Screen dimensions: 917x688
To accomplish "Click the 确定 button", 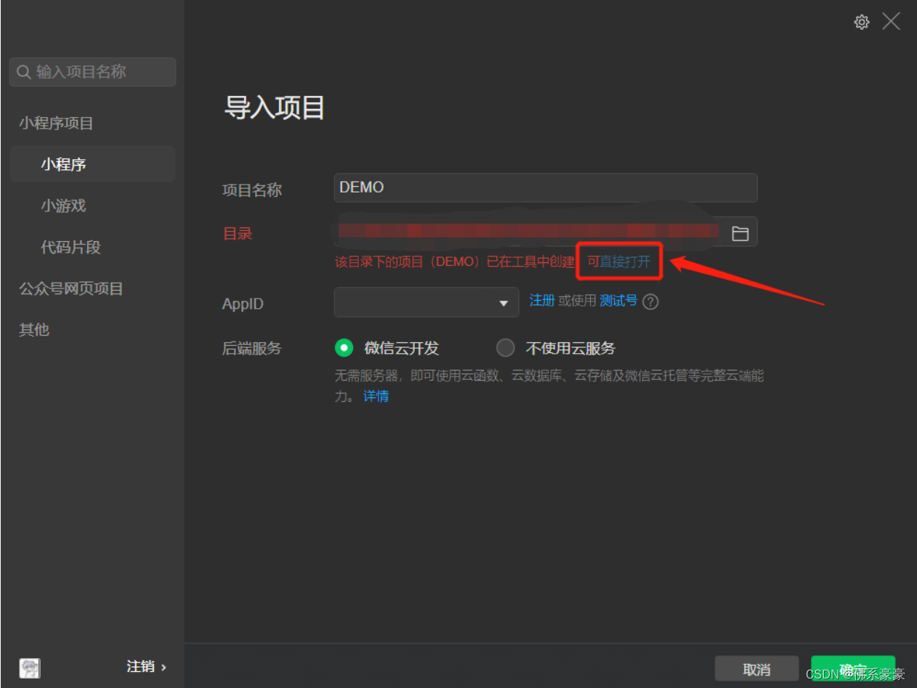I will pos(853,670).
